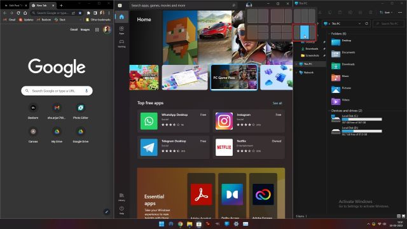The width and height of the screenshot is (407, 229).
Task: Collapse the Devices and drives group
Action: (329, 111)
